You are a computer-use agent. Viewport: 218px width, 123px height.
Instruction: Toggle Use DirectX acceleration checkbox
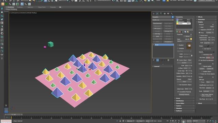pyautogui.click(x=200, y=60)
